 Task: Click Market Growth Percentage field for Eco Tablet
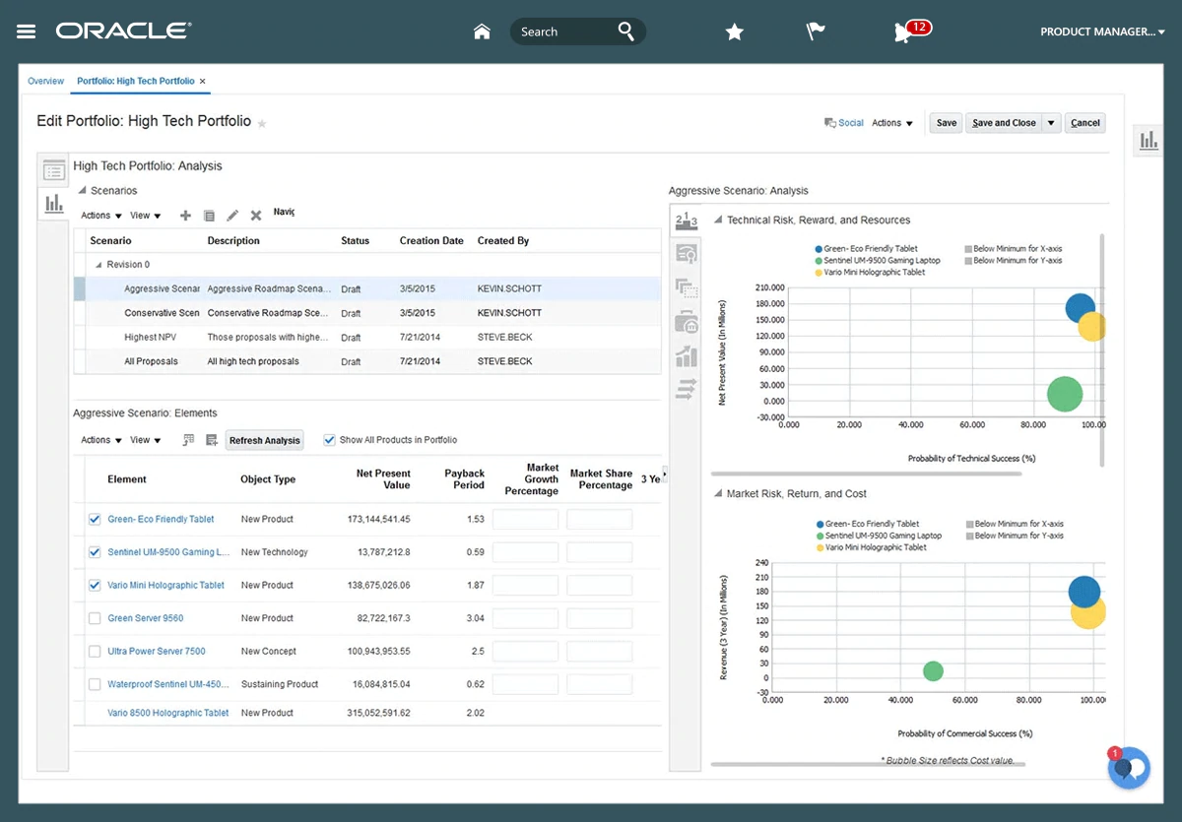click(525, 519)
